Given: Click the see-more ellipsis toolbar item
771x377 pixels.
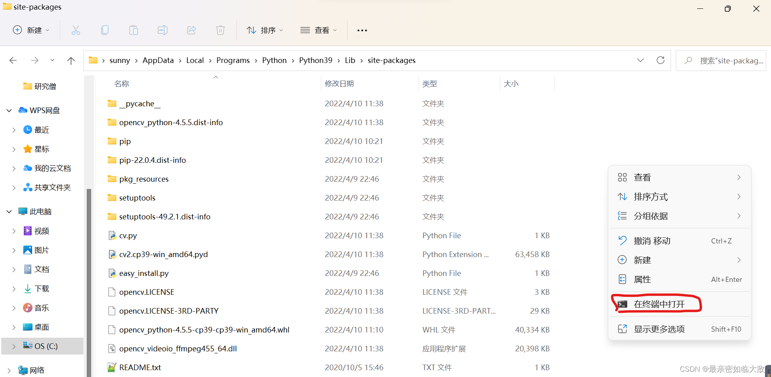Looking at the screenshot, I should (362, 30).
